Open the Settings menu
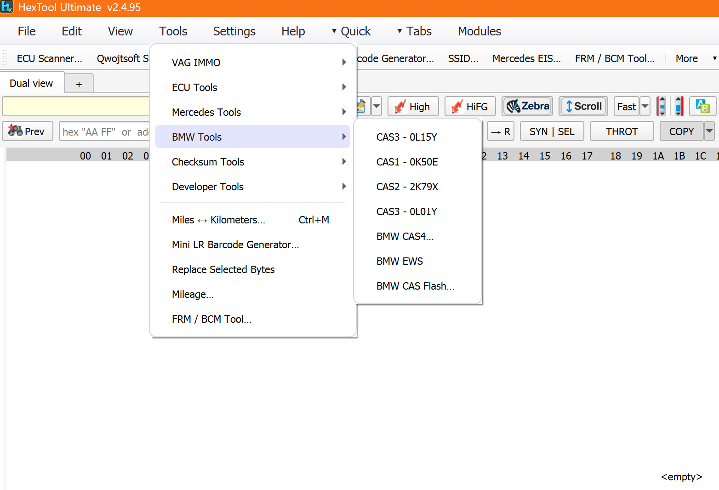719x490 pixels. pyautogui.click(x=234, y=31)
